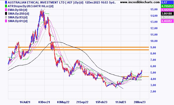The height and width of the screenshot is (105, 174).
Task: Click the latest candle near 5.17
Action: coord(142,71)
